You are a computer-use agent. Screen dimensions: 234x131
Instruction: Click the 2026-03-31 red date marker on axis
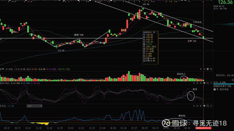(203, 128)
